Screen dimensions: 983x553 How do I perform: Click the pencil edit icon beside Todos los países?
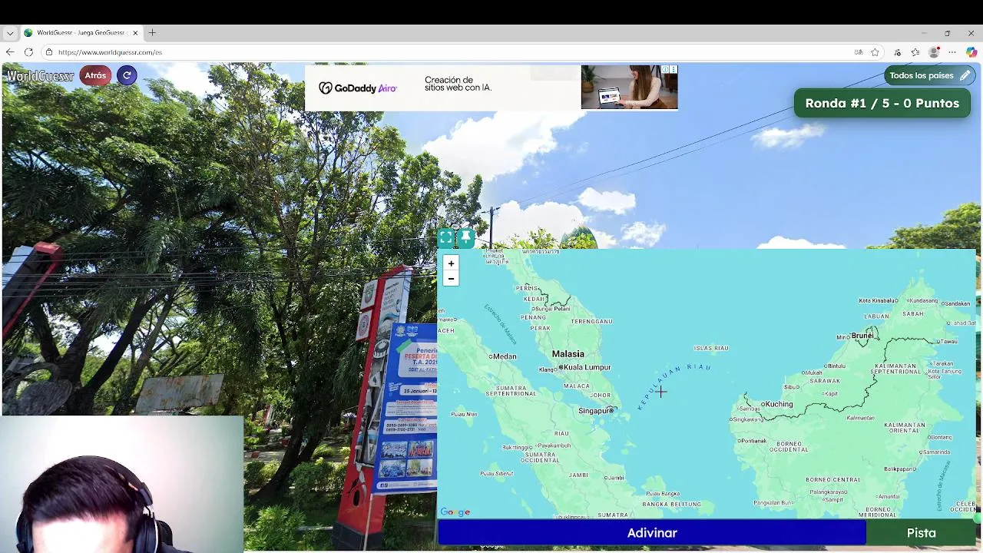[x=965, y=75]
